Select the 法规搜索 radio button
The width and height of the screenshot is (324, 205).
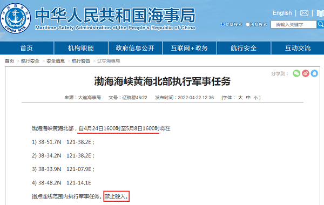(x=247, y=25)
